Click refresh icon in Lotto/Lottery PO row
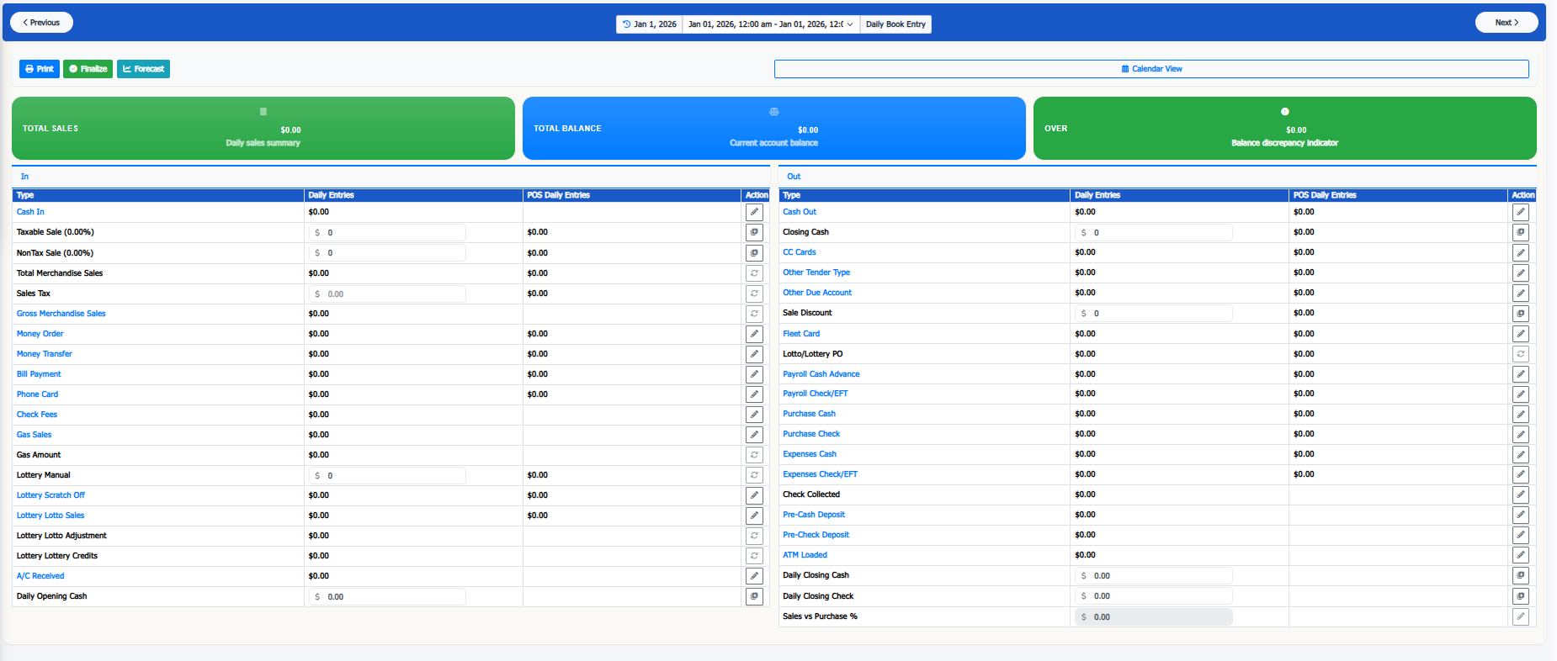This screenshot has height=661, width=1557. tap(1520, 354)
